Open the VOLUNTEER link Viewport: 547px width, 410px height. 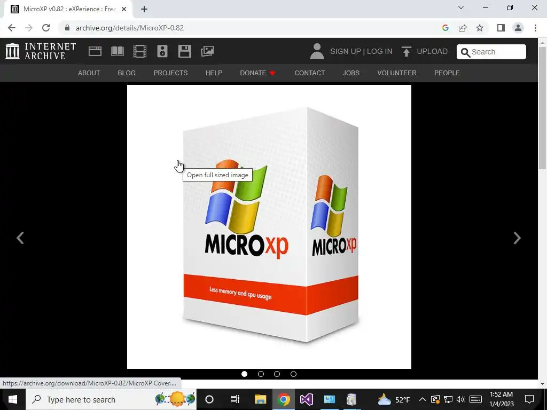tap(397, 73)
